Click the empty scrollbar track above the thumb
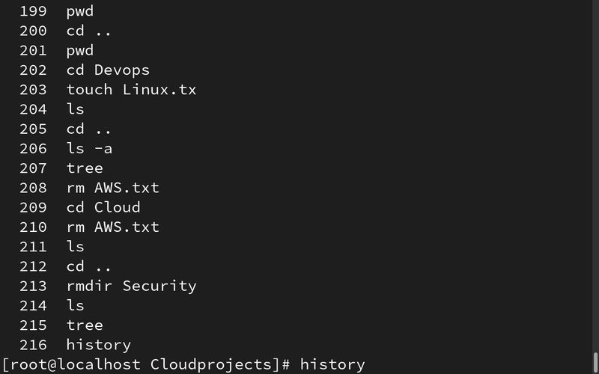Viewport: 599px width, 374px height. pyautogui.click(x=595, y=177)
